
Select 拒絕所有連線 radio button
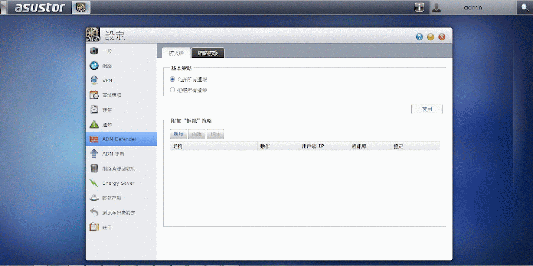pos(172,90)
